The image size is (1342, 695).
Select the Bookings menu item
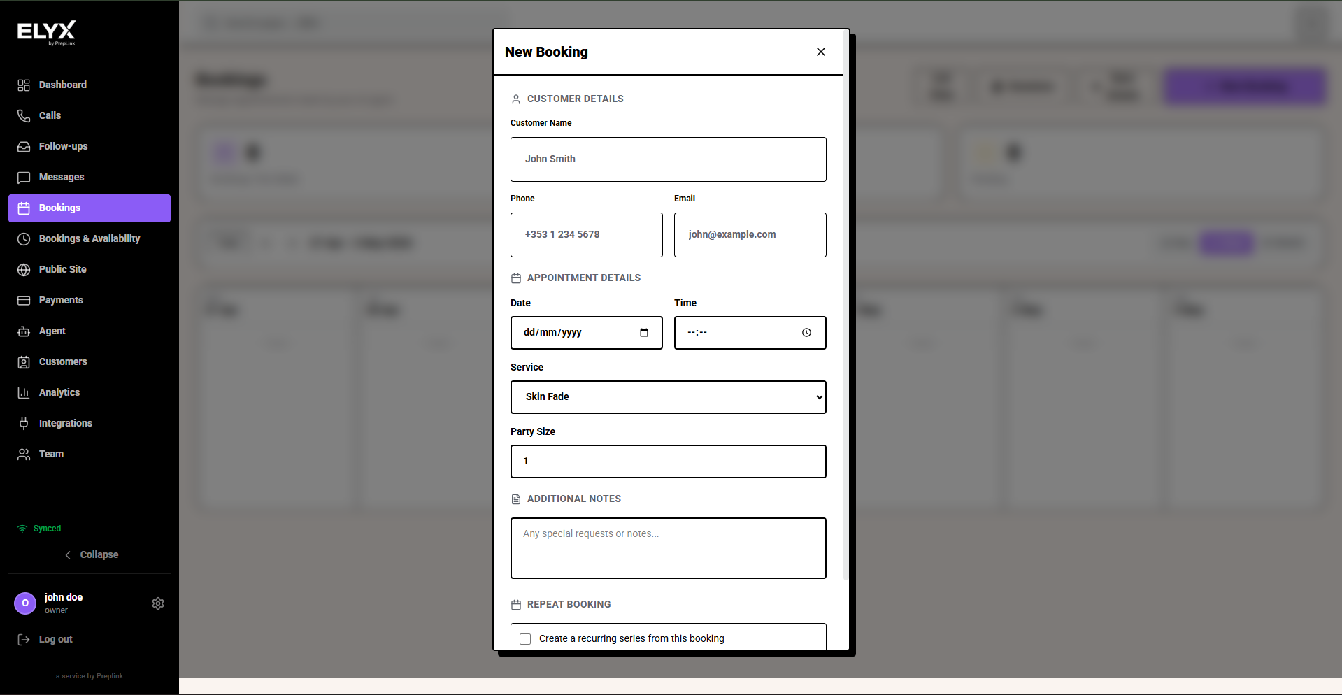point(90,208)
